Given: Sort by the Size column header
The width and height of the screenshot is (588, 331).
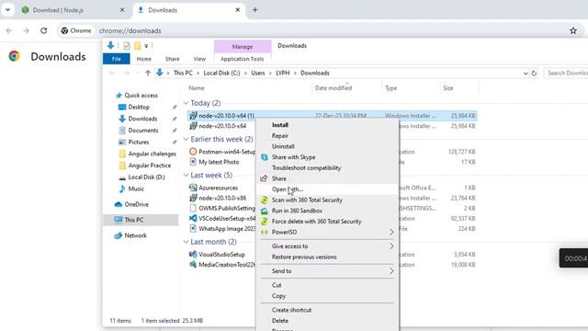Looking at the screenshot, I should 448,88.
